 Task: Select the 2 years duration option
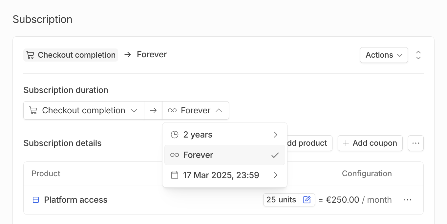tap(224, 135)
